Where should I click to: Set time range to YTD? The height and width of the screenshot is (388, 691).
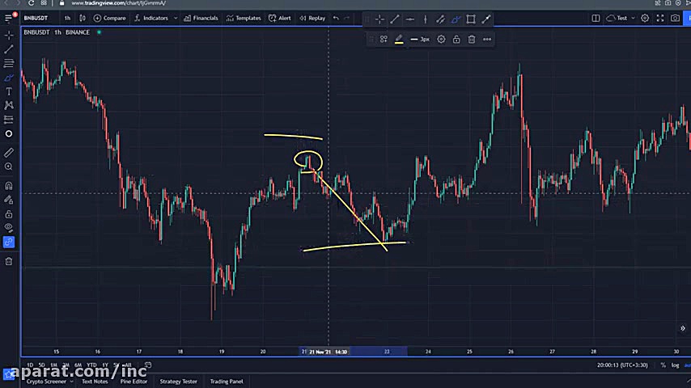(91, 365)
